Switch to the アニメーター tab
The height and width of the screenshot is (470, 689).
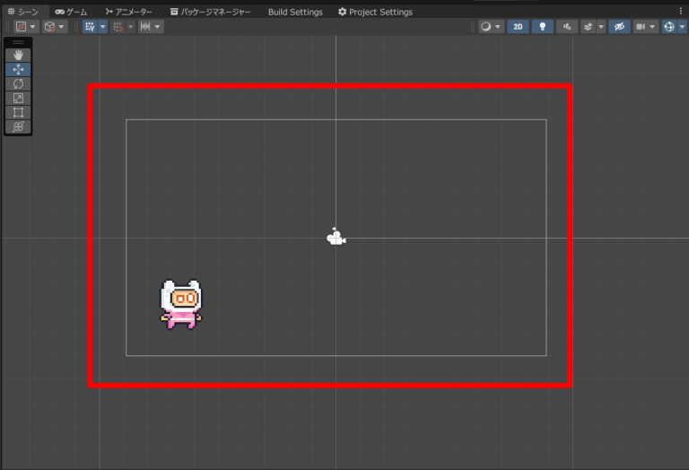[128, 12]
